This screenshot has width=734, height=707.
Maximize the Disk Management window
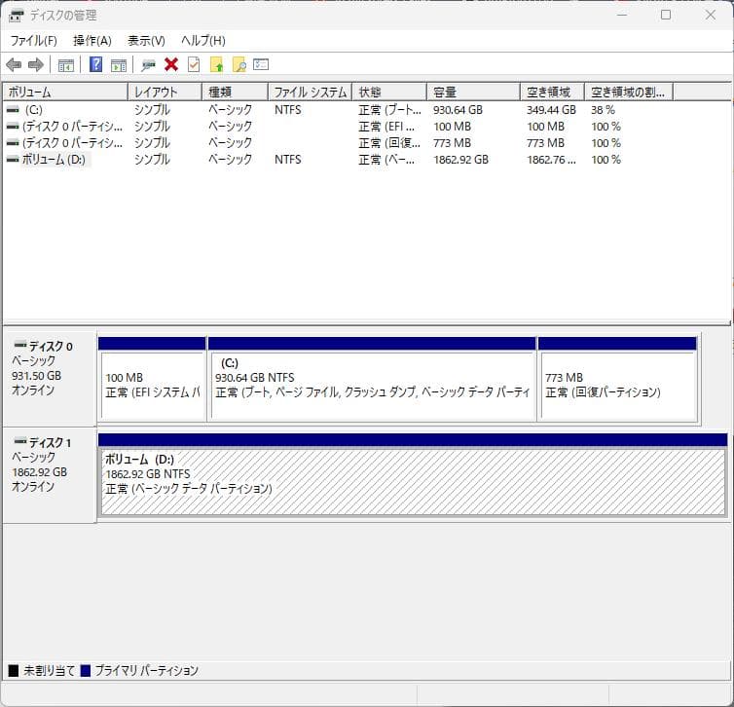(x=666, y=15)
